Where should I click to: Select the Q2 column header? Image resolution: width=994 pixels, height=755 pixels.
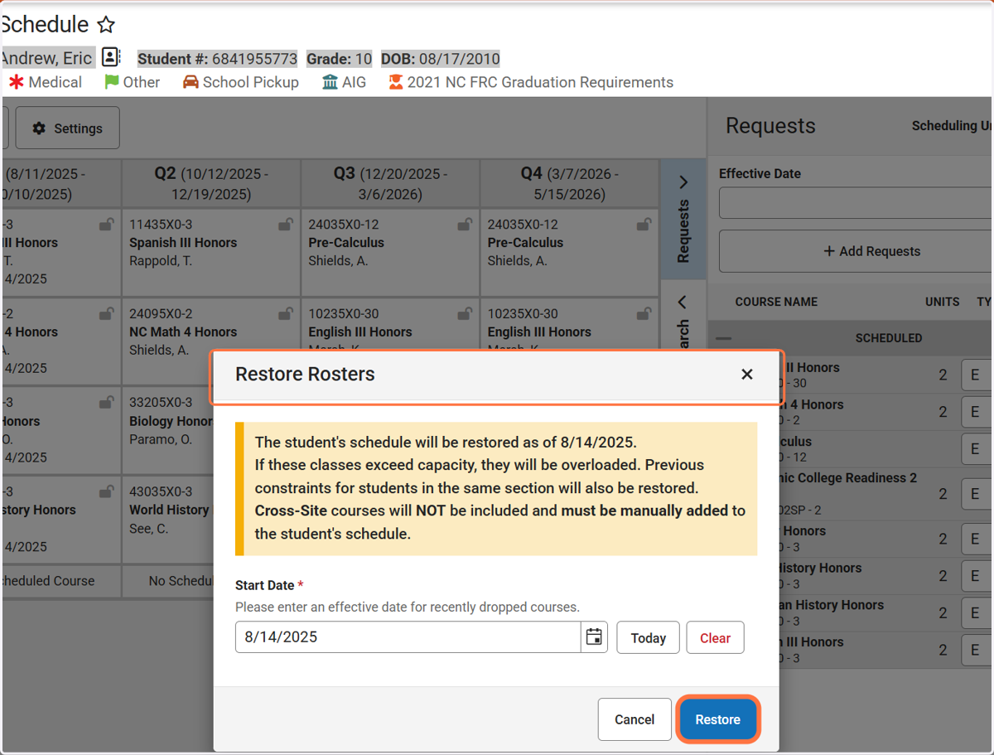coord(211,183)
